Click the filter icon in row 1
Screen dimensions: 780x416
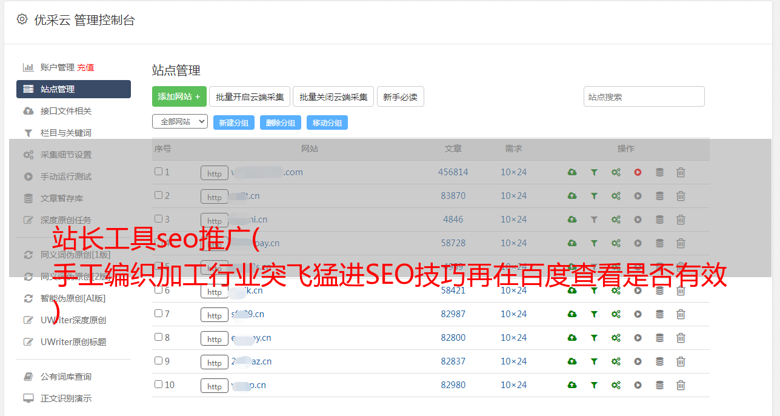point(594,172)
